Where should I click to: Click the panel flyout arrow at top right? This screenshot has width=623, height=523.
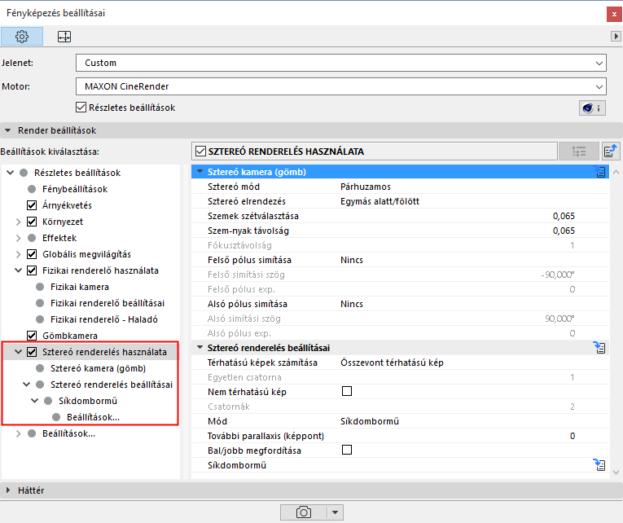click(616, 36)
